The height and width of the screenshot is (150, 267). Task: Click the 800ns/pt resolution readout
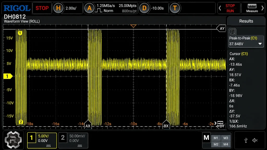pyautogui.click(x=129, y=11)
